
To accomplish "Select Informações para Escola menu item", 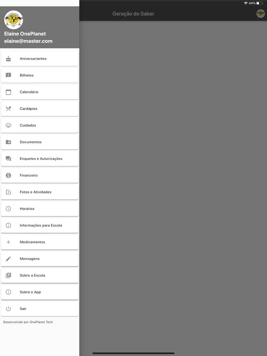I will tap(40, 226).
